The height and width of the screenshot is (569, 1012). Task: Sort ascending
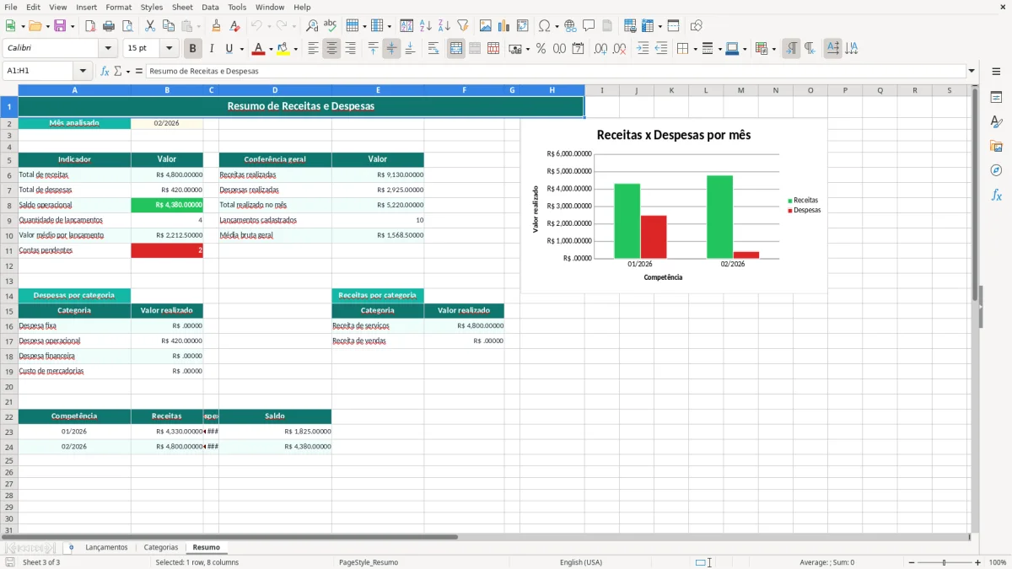pos(426,26)
